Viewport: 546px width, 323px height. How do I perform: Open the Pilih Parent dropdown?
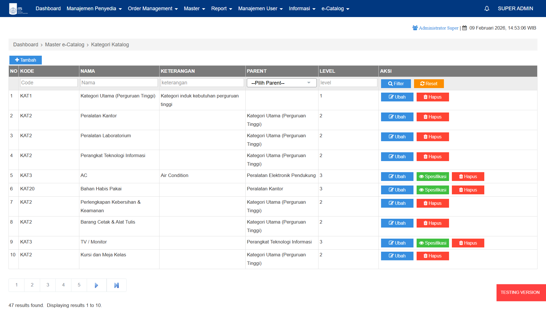tap(281, 83)
